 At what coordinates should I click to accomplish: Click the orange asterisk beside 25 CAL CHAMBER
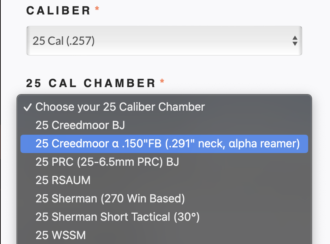pyautogui.click(x=162, y=82)
